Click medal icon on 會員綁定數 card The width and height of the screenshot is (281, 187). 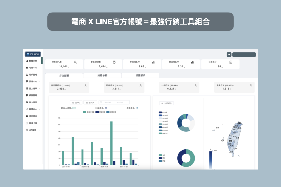tap(114, 62)
